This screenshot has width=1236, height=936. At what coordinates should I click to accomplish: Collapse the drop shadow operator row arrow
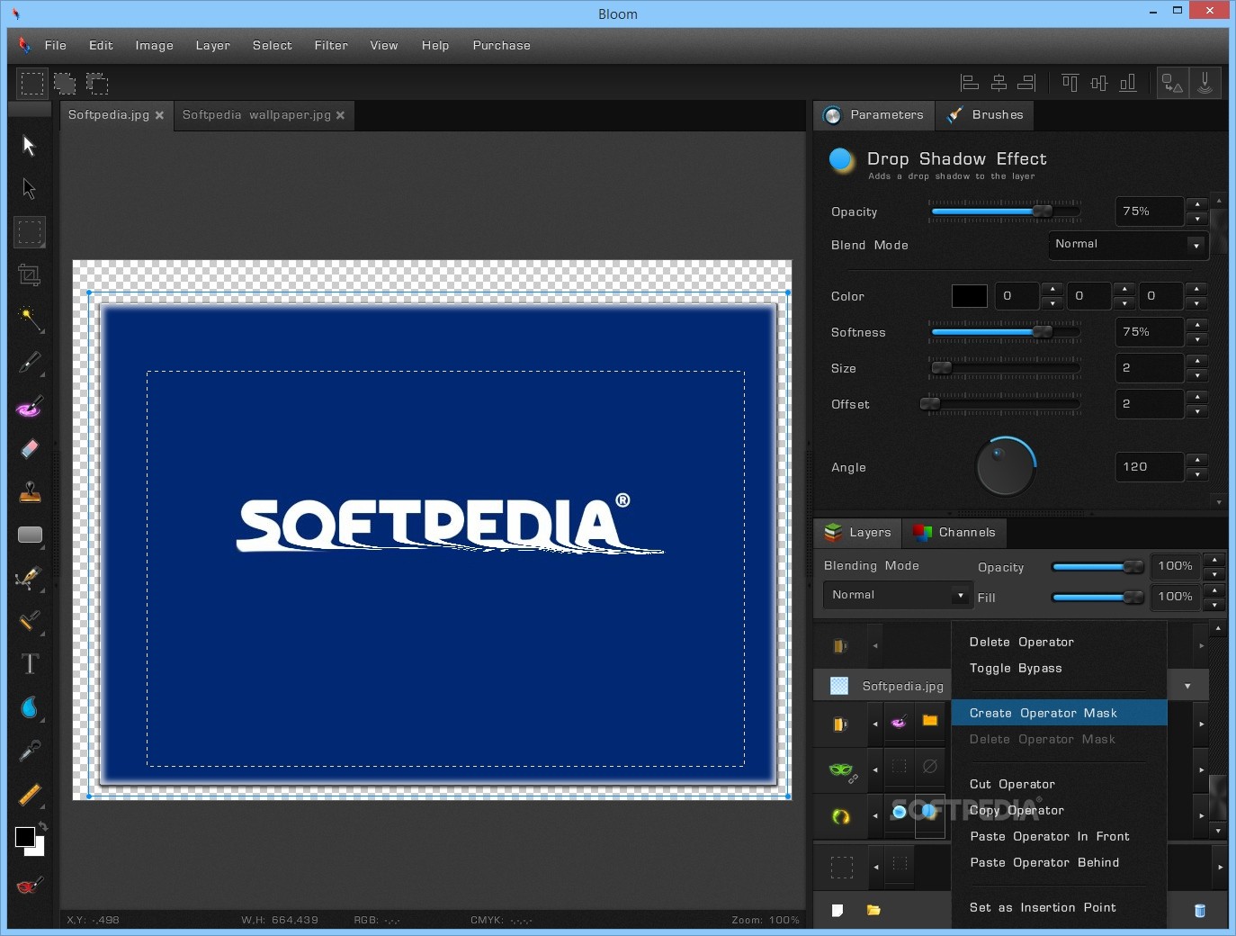(x=874, y=816)
